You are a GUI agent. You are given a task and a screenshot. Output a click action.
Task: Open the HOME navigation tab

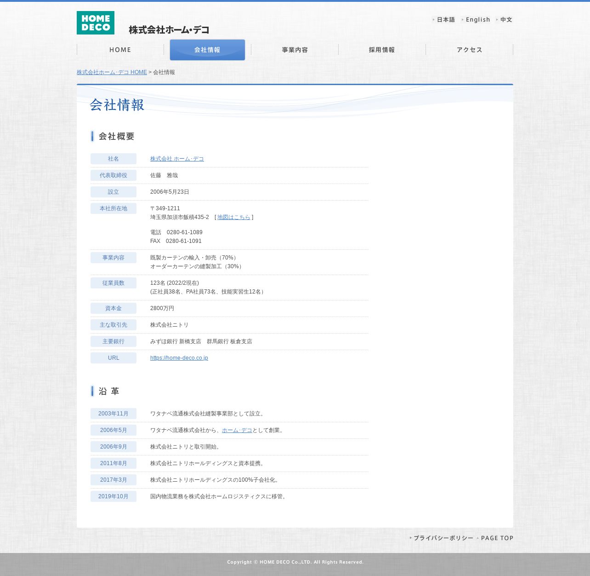(120, 50)
